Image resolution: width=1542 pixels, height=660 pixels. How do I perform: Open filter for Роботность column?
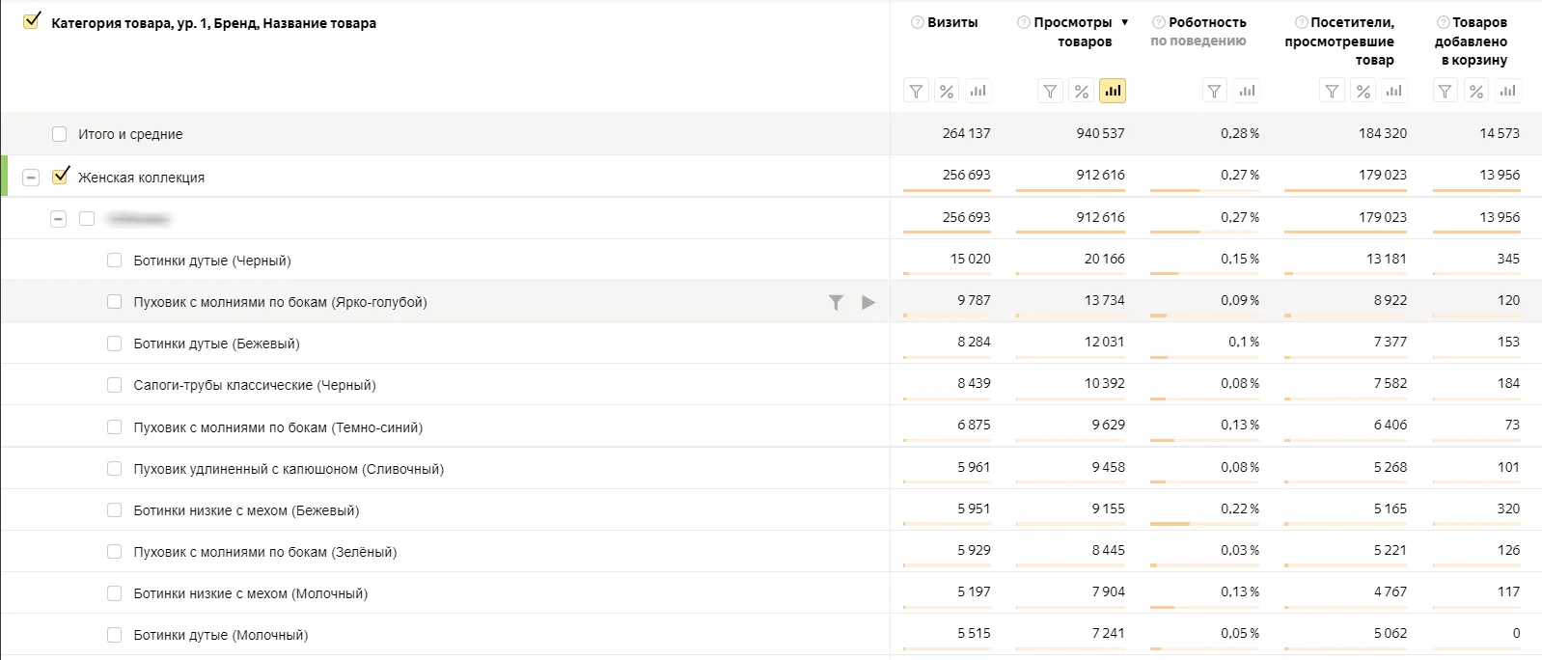coord(1214,91)
